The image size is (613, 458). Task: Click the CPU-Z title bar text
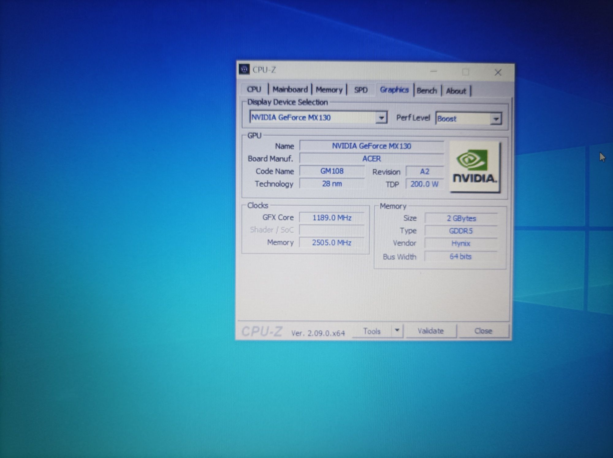(x=264, y=70)
